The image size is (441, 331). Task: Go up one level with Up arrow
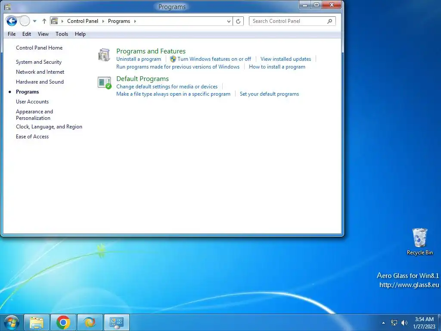tap(44, 21)
